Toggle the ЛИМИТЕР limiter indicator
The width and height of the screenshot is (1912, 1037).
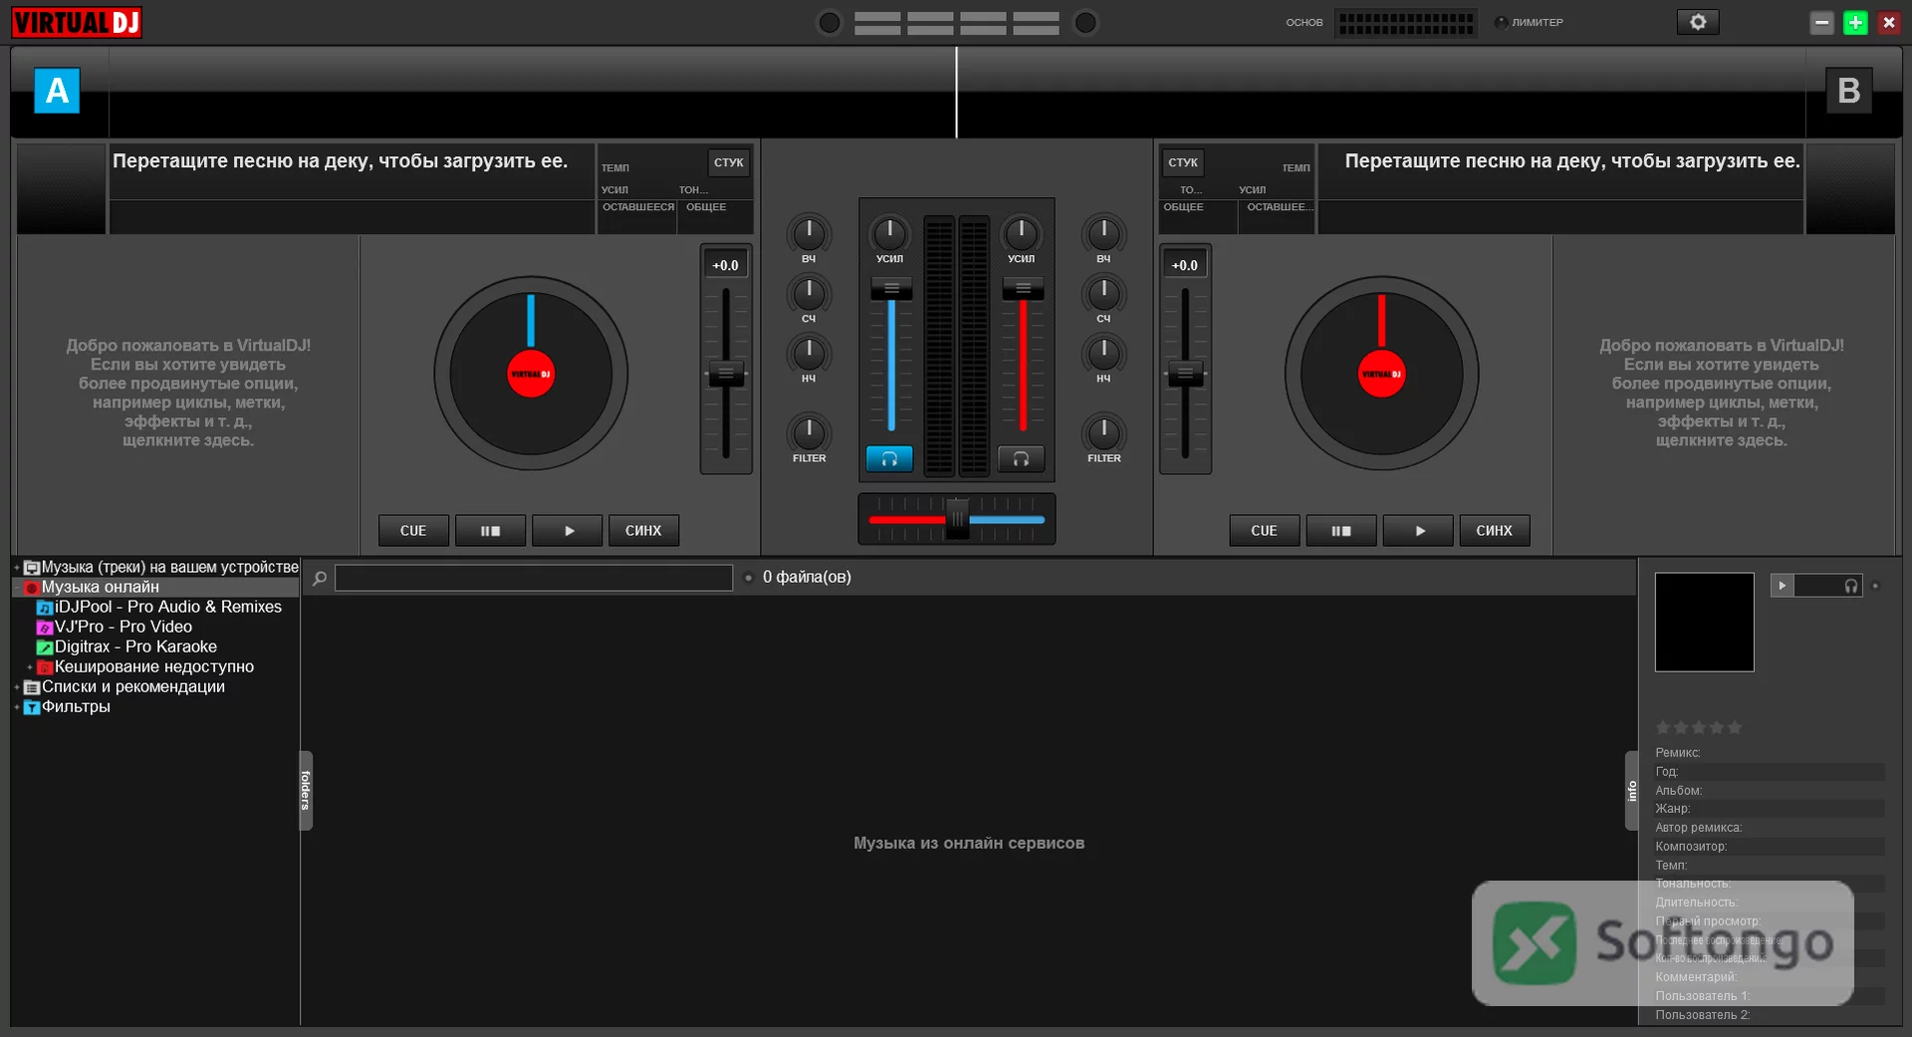1501,22
